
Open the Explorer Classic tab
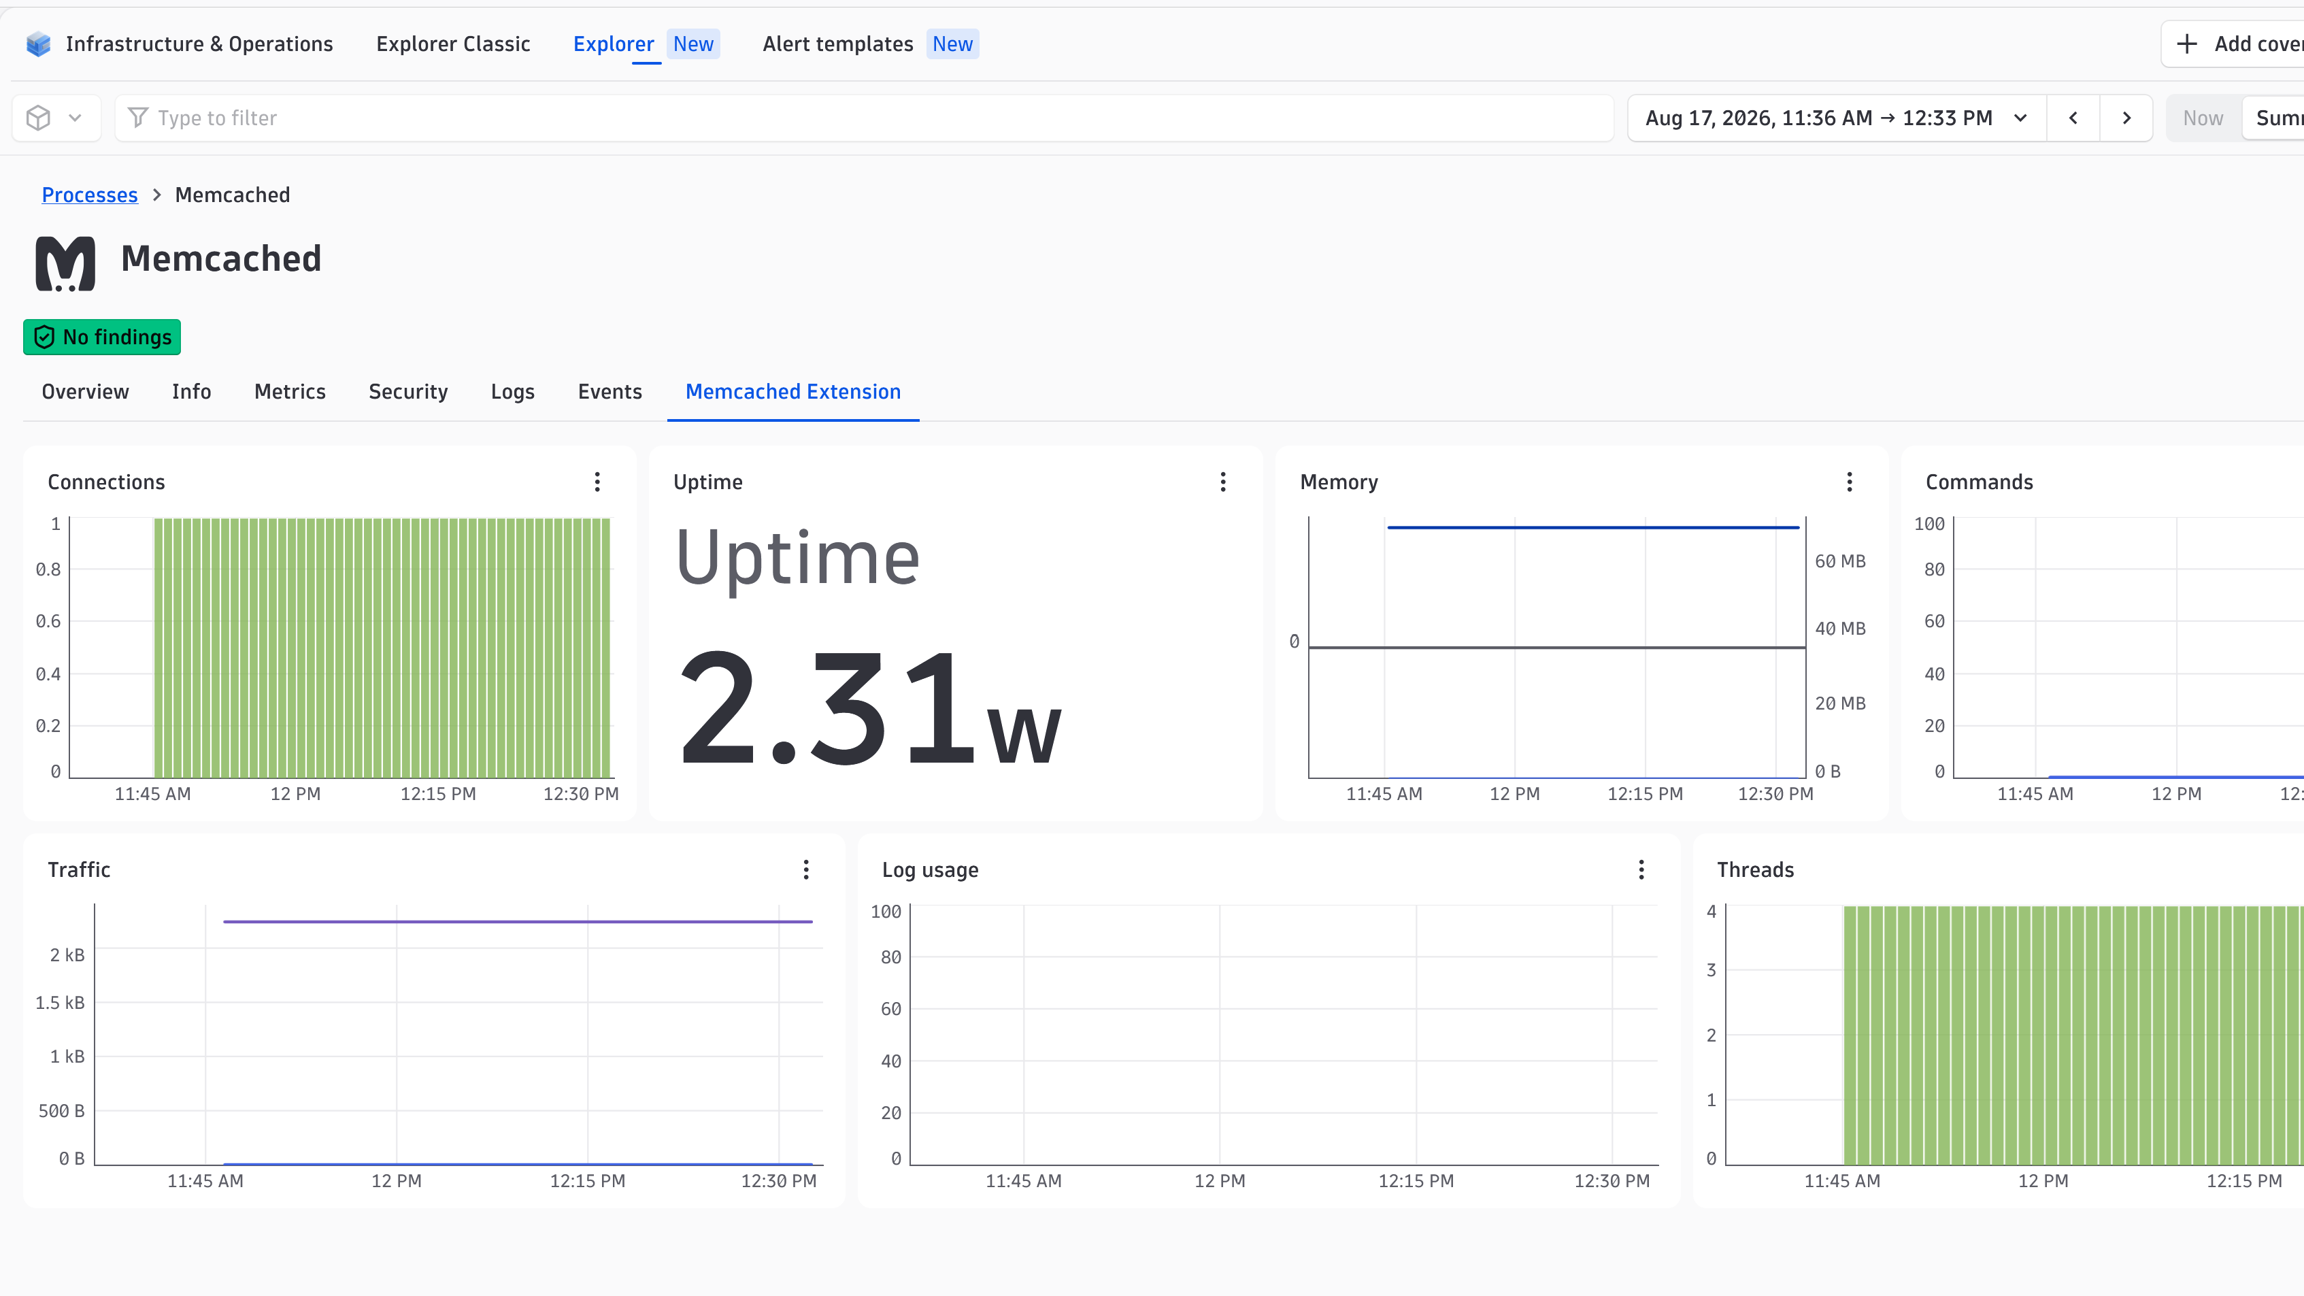click(x=454, y=44)
